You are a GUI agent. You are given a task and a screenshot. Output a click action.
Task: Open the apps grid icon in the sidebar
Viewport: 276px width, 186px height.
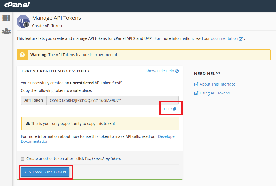(6, 18)
